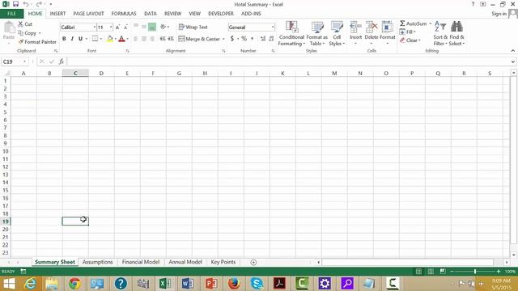518x291 pixels.
Task: Decrease the font size
Action: 125,27
